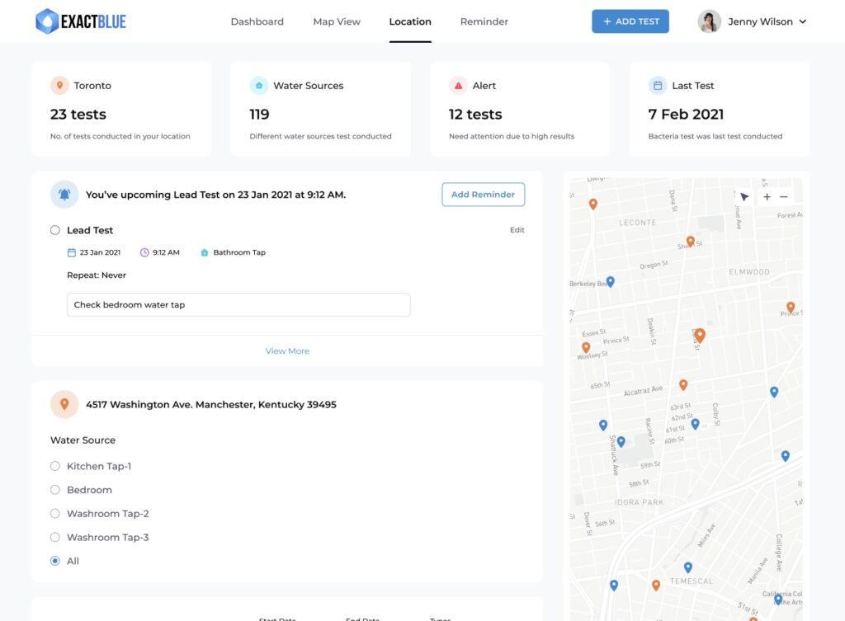Image resolution: width=845 pixels, height=621 pixels.
Task: Select the blue pin above TEMESCAL label
Action: 688,567
